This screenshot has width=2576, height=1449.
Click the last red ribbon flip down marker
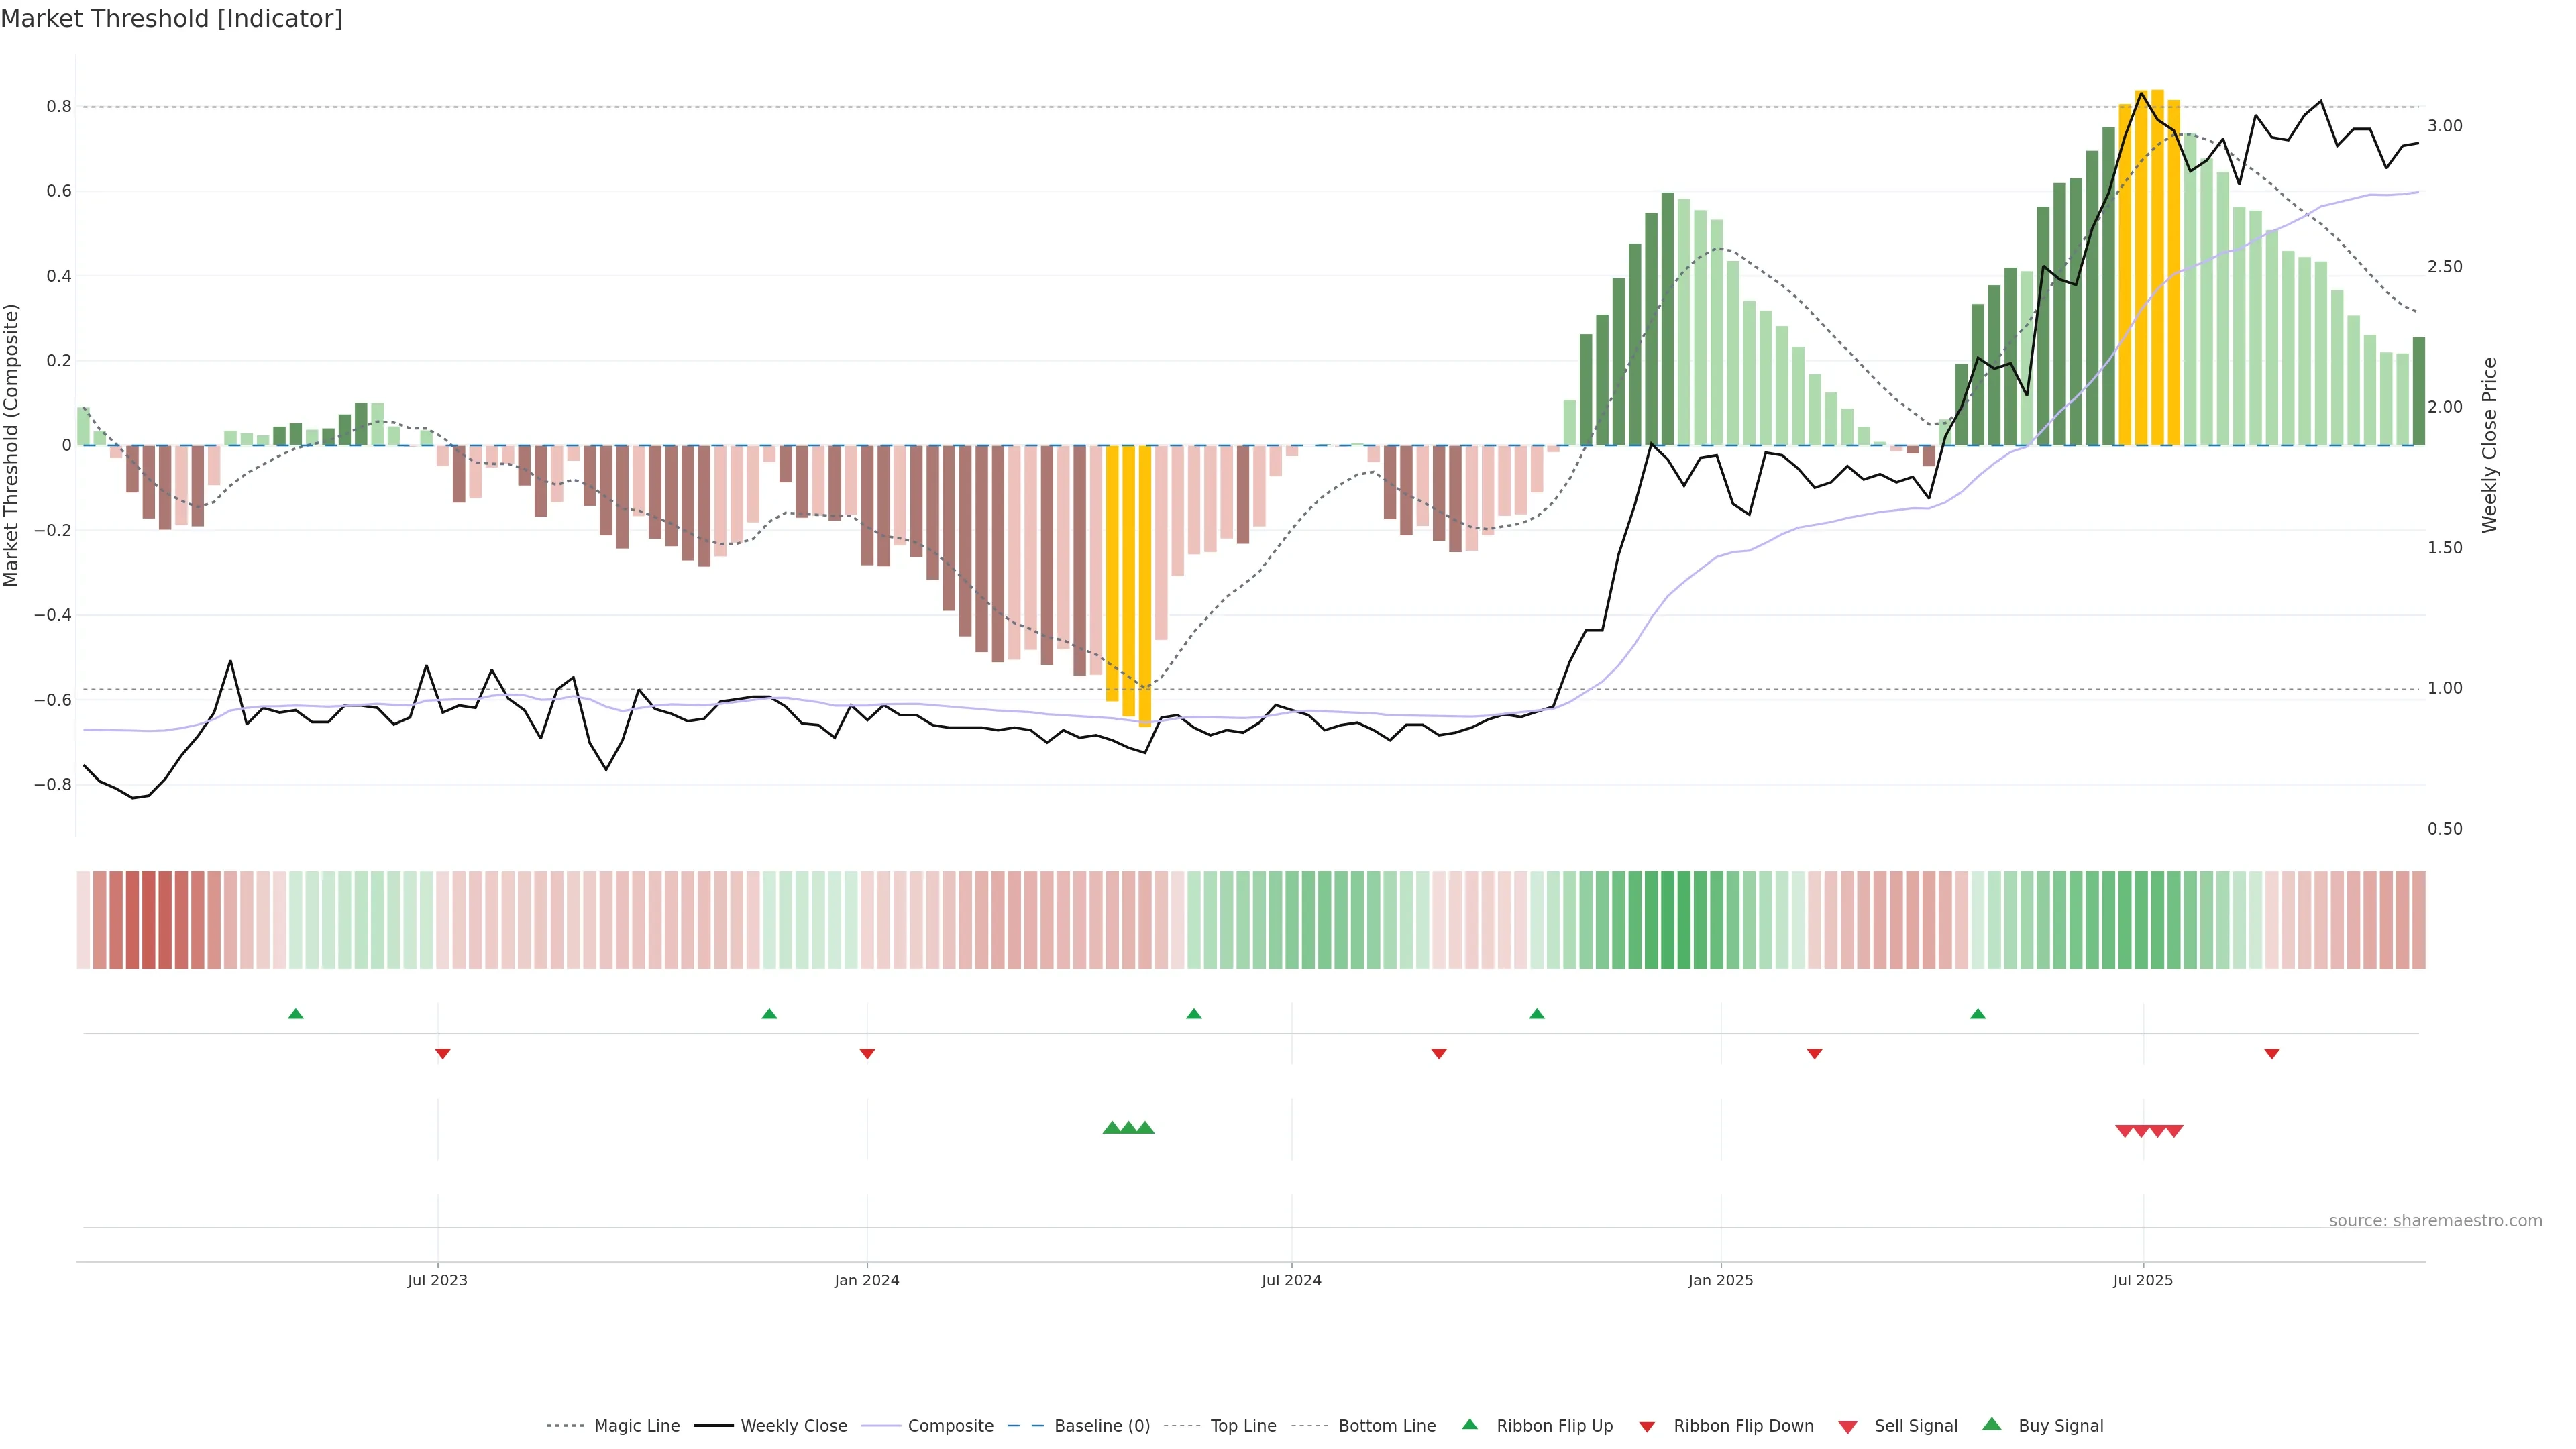pyautogui.click(x=2272, y=1053)
